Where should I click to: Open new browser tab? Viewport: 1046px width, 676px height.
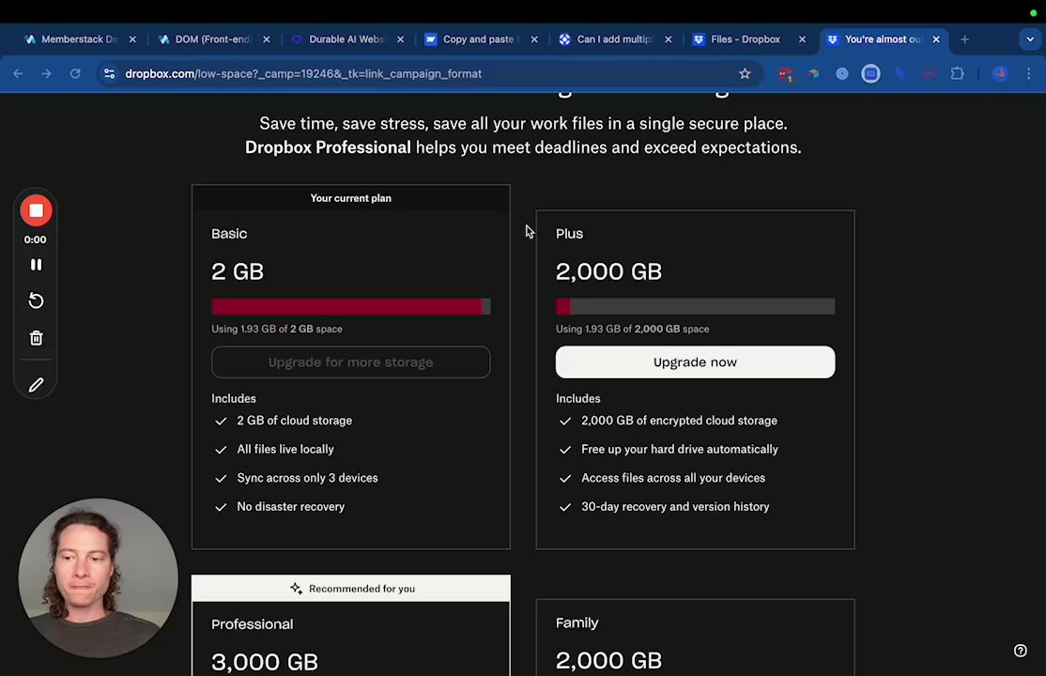click(964, 39)
